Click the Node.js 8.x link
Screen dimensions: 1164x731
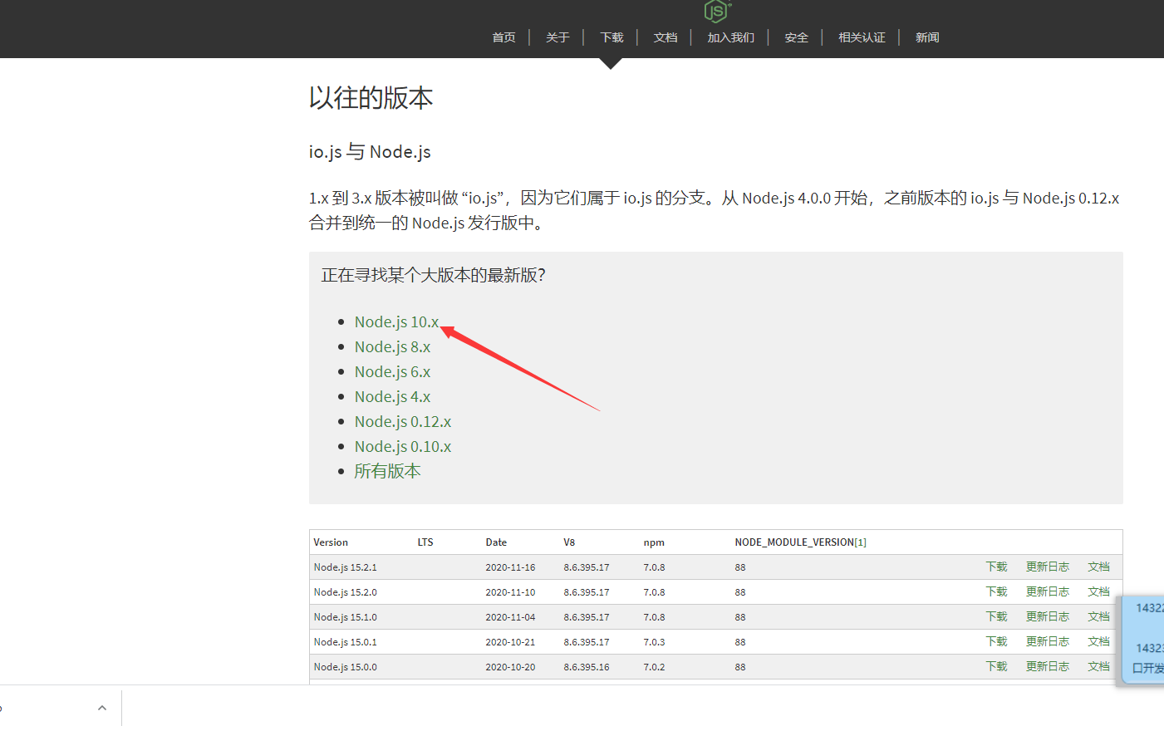click(392, 346)
